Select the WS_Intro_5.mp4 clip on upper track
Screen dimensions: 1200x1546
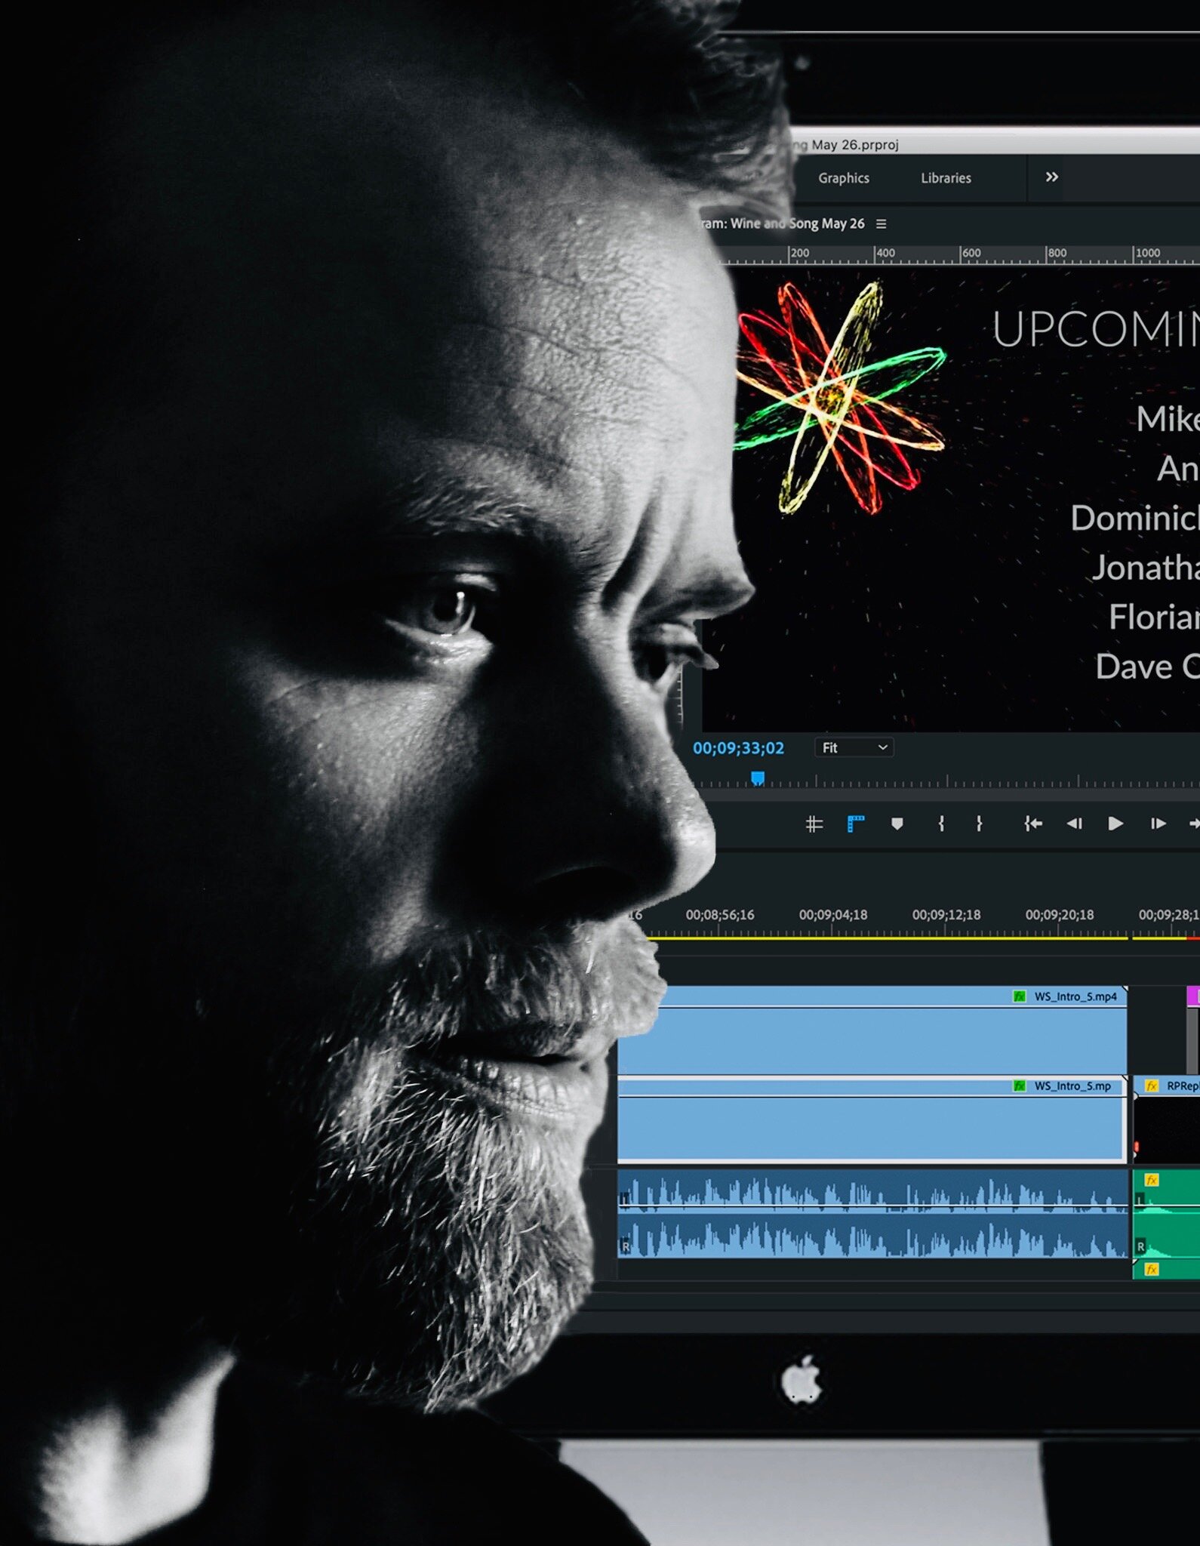[x=872, y=1030]
